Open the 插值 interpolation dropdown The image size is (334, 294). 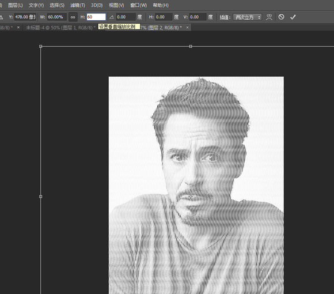[247, 17]
